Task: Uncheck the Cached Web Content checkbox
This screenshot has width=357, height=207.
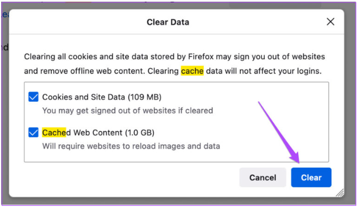Action: (x=33, y=132)
